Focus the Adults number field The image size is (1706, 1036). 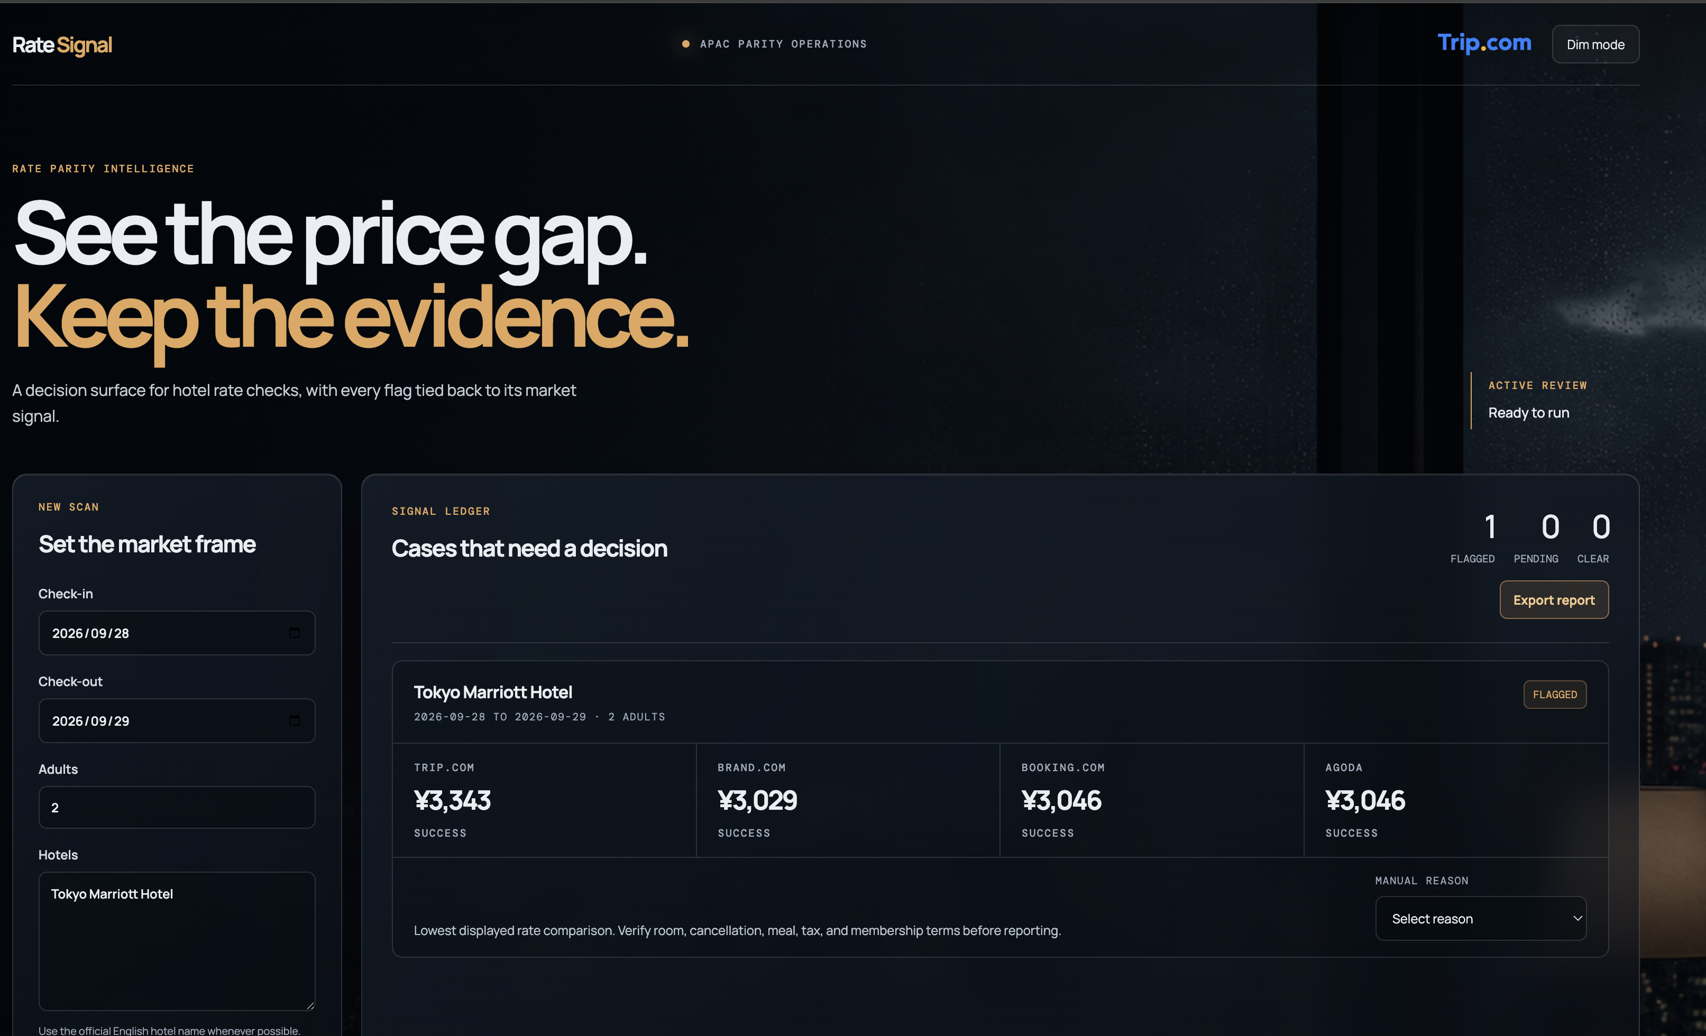tap(177, 807)
